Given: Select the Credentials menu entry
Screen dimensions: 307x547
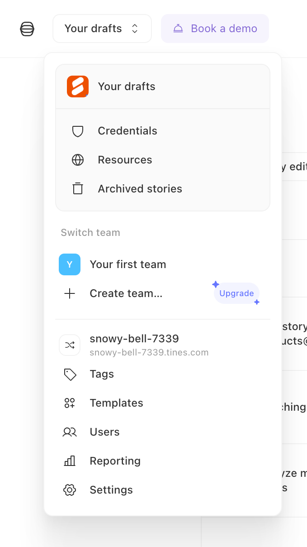Looking at the screenshot, I should coord(127,131).
